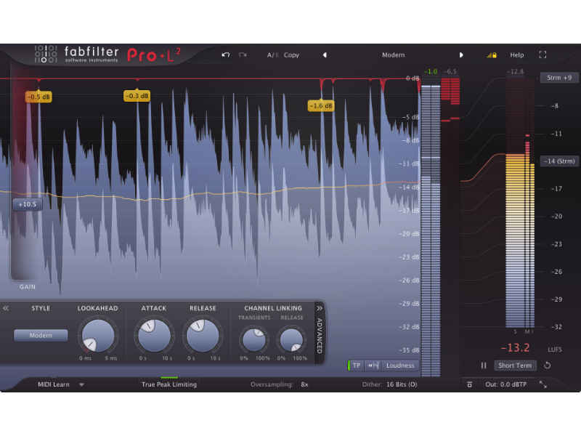The image size is (581, 436).
Task: Click the meter scale icon beside TP
Action: pos(373,366)
